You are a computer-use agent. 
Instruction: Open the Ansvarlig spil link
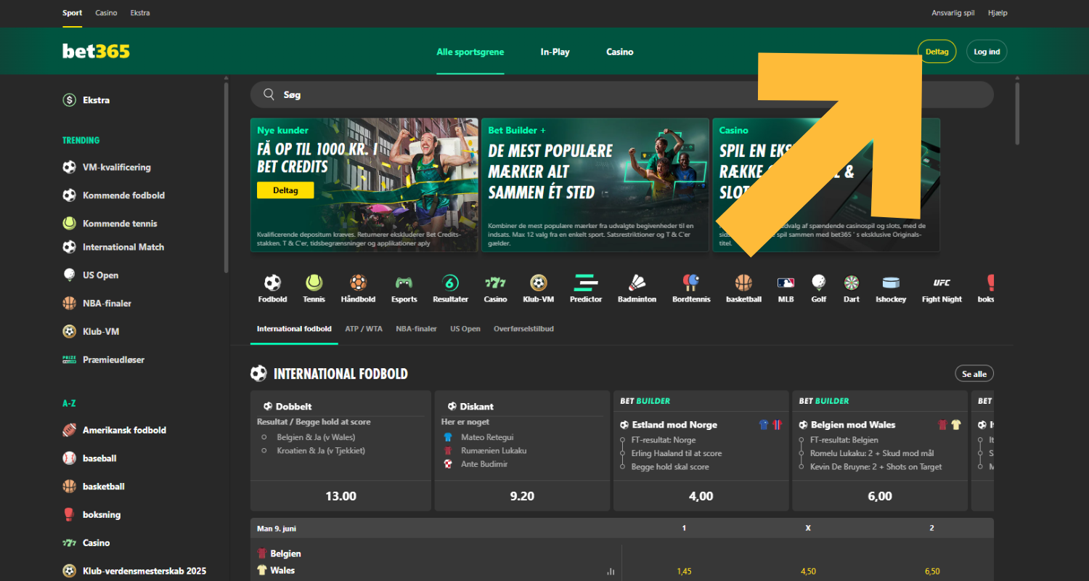point(953,13)
